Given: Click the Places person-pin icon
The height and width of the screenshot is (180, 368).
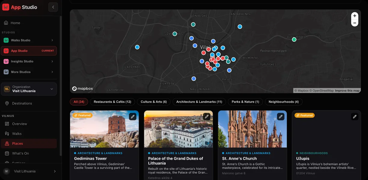Looking at the screenshot, I should pyautogui.click(x=7, y=143).
